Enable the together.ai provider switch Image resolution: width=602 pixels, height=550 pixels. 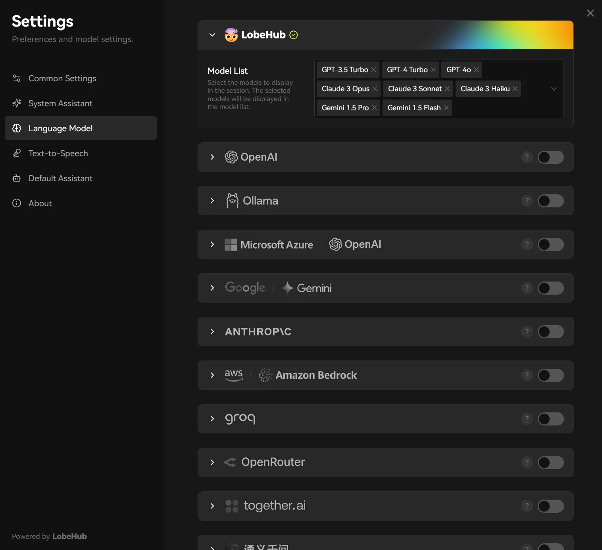click(x=551, y=506)
